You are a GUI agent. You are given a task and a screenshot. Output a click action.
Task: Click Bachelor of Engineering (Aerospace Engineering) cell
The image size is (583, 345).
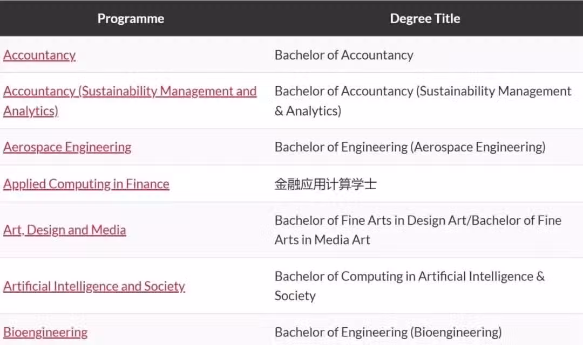410,147
